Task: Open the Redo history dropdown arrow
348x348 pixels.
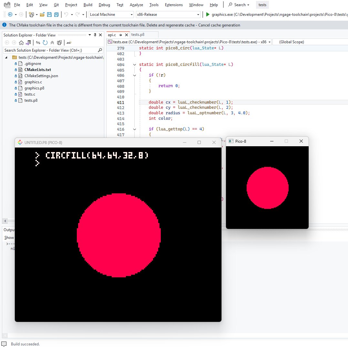Action: [83, 15]
